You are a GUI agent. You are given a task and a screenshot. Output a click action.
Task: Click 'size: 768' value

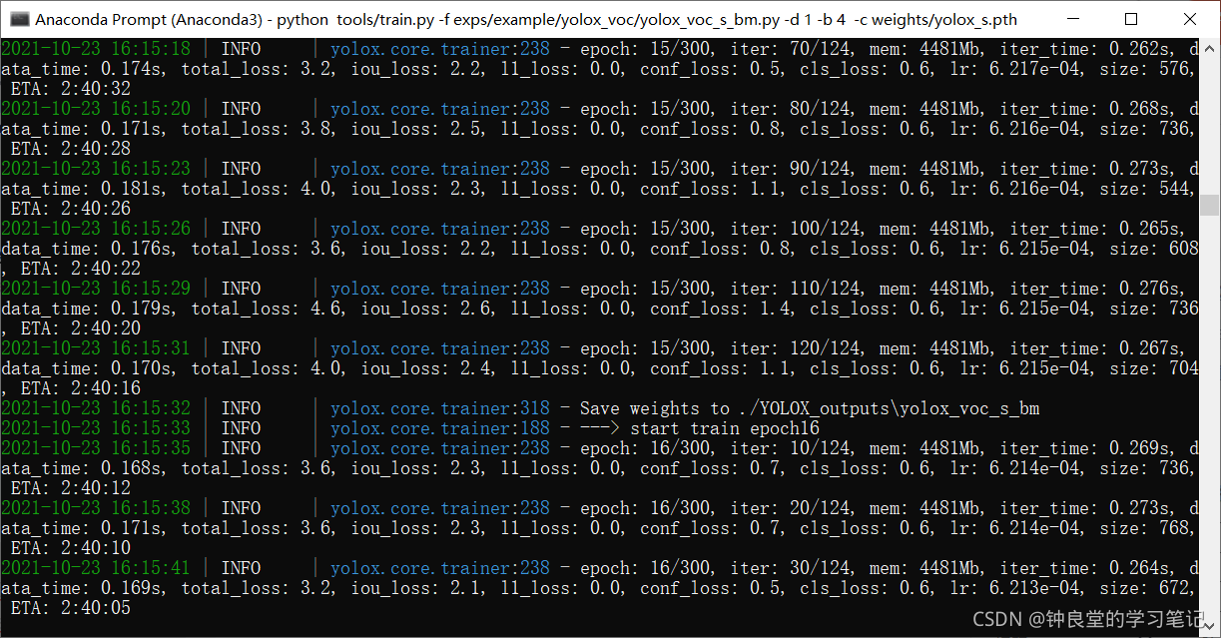coord(1144,528)
